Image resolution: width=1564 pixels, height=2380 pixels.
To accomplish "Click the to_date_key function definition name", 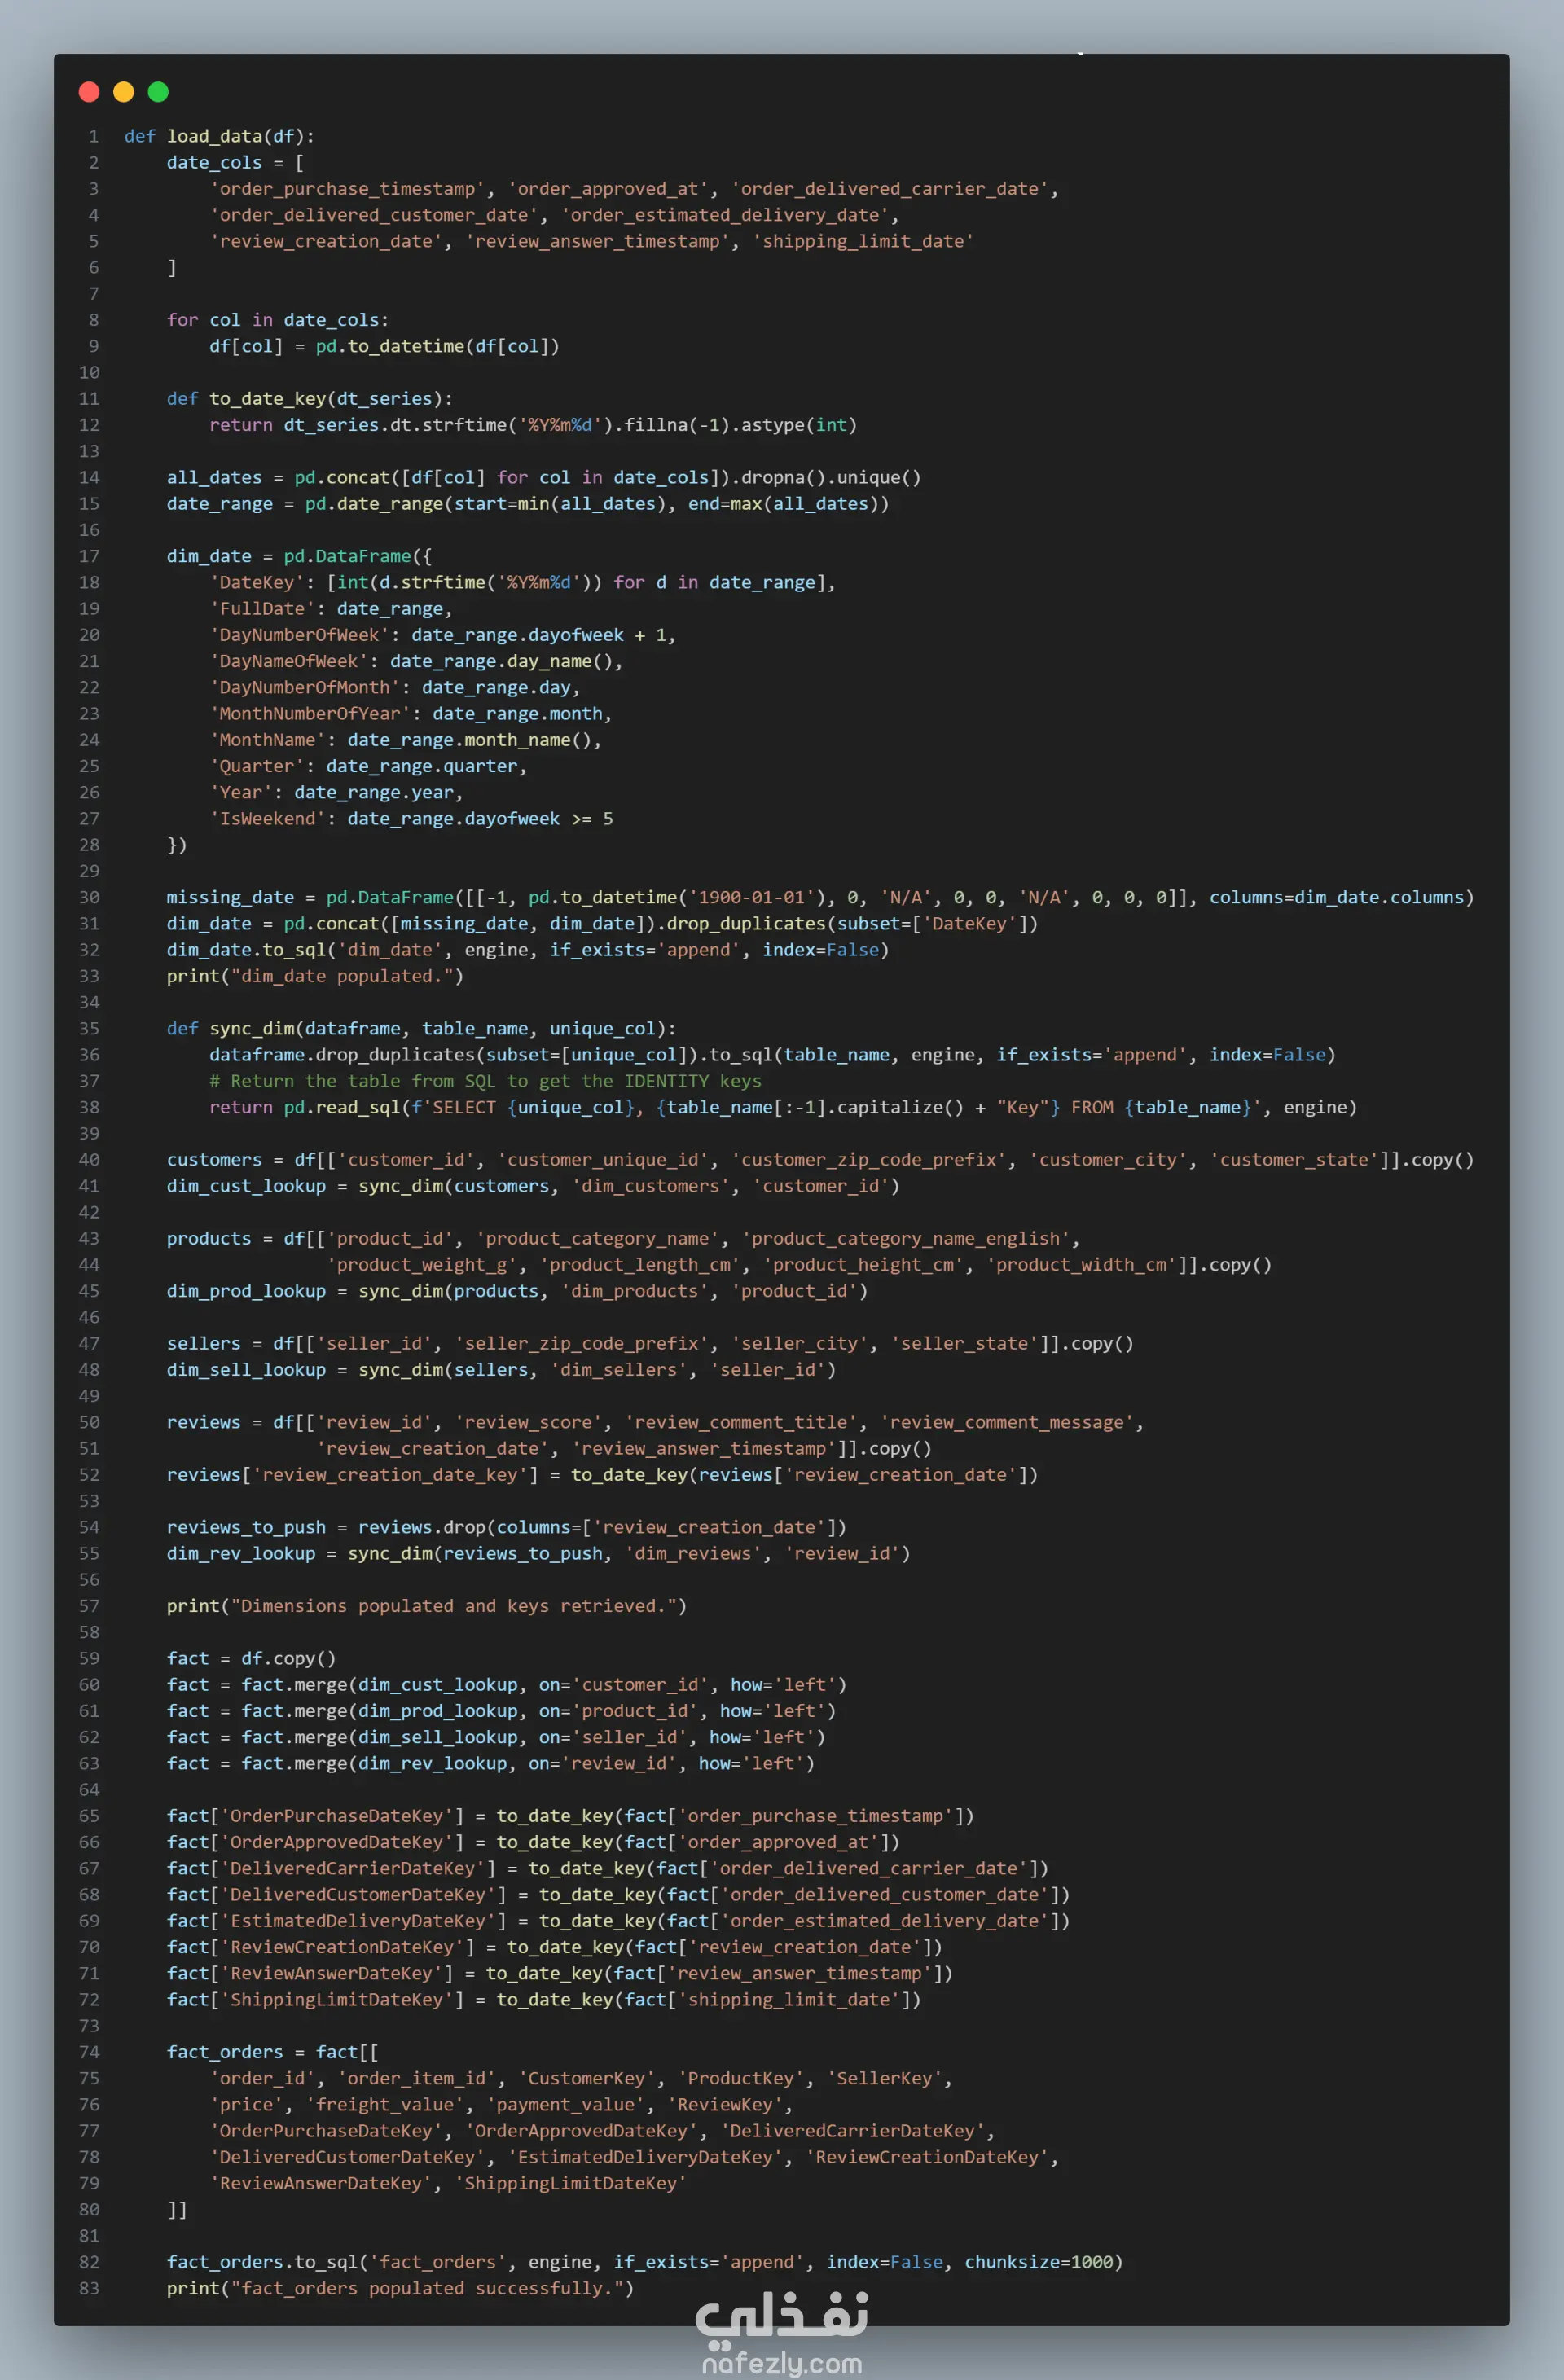I will tap(267, 398).
